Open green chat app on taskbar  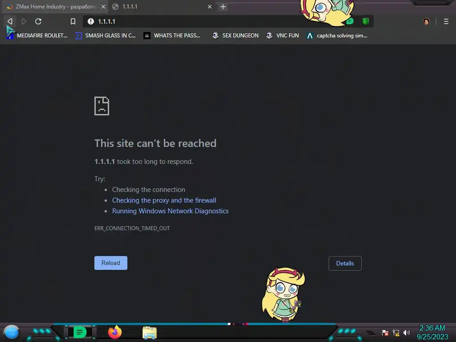click(x=80, y=332)
